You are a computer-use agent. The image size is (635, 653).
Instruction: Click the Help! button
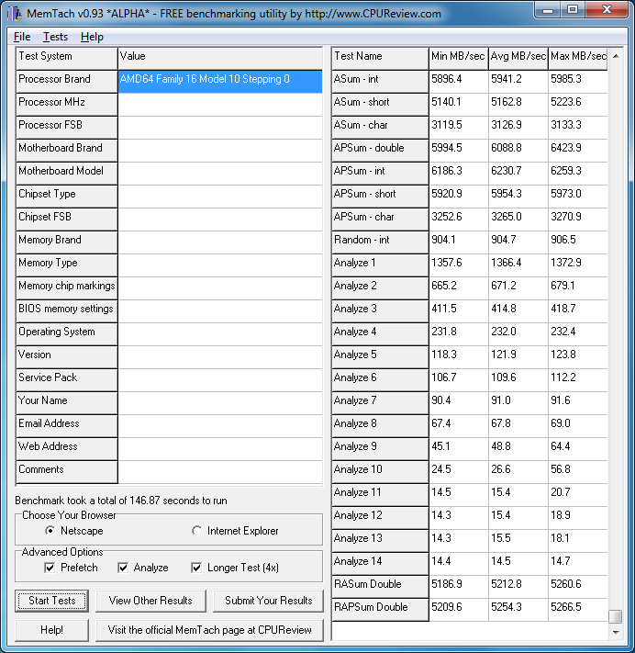click(52, 630)
